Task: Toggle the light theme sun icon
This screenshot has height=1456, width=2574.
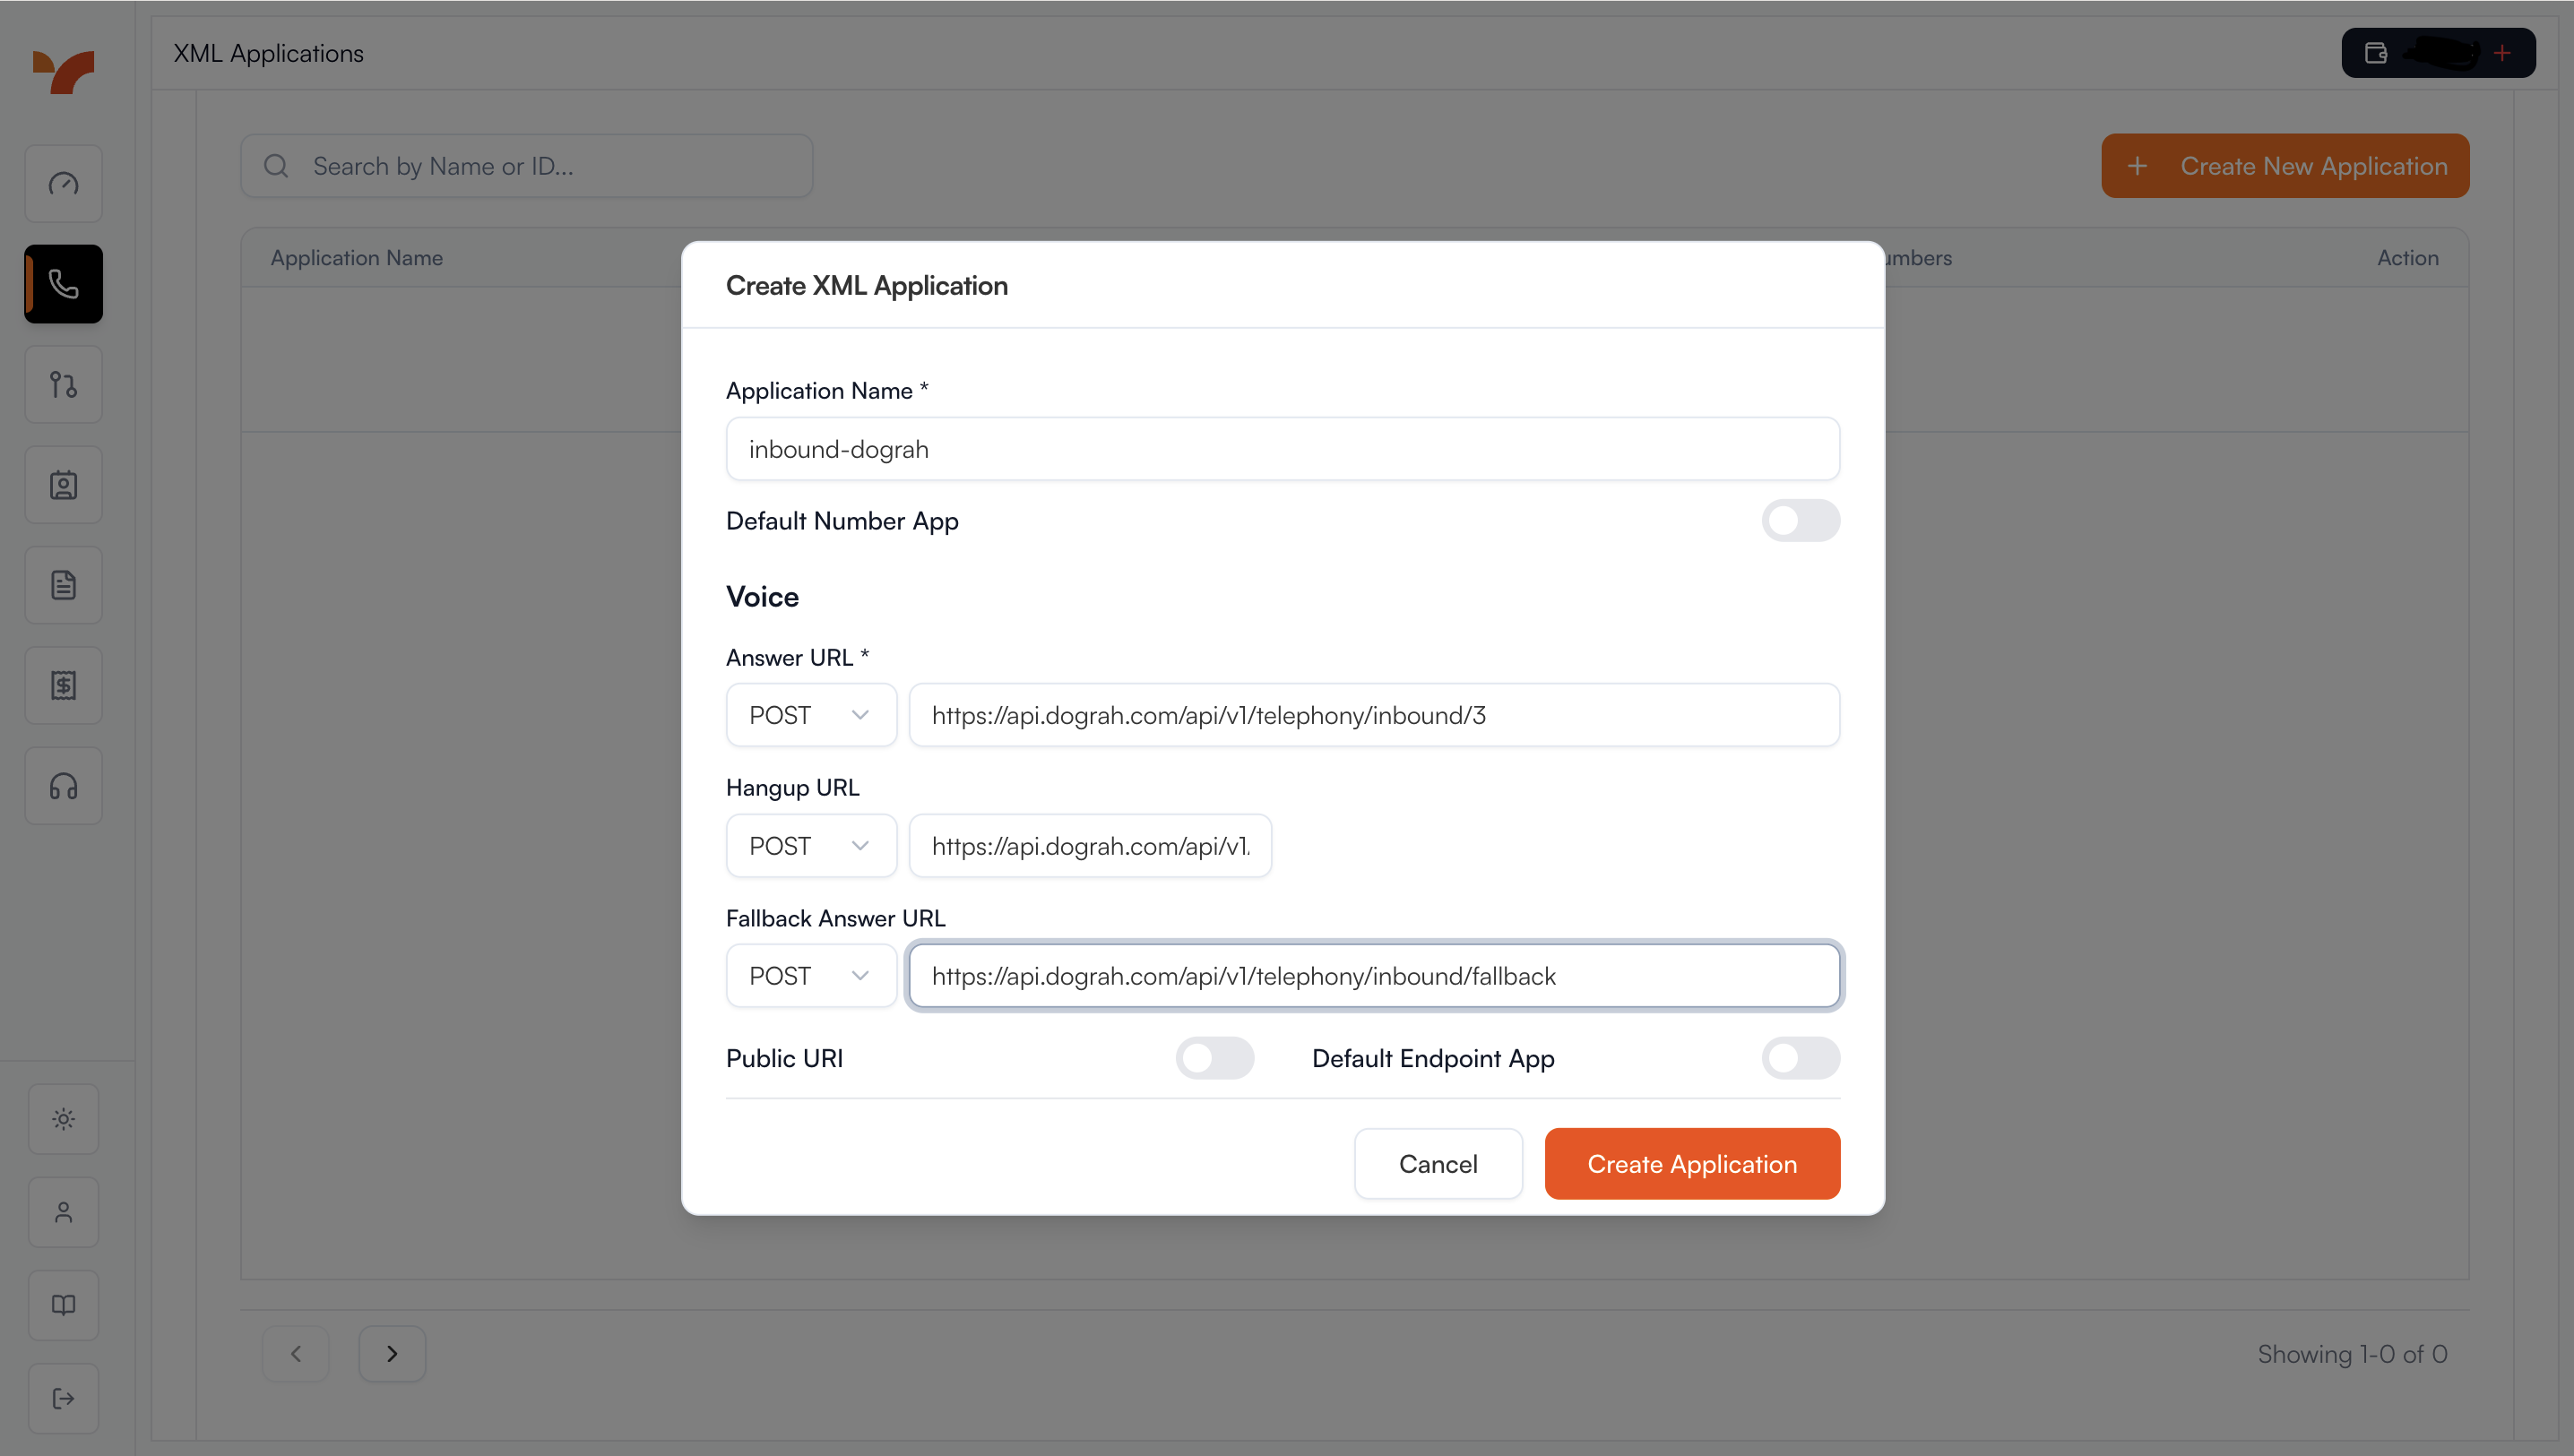Action: 63,1119
